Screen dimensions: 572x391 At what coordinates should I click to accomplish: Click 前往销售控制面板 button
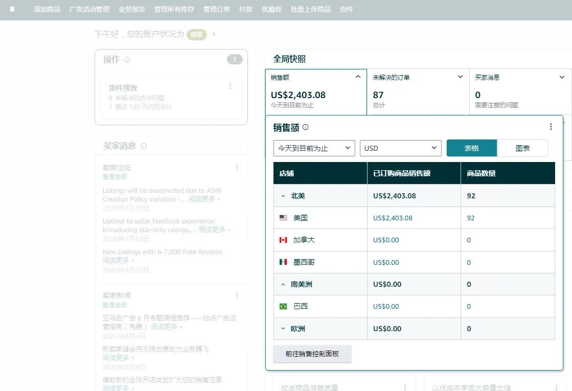(312, 354)
